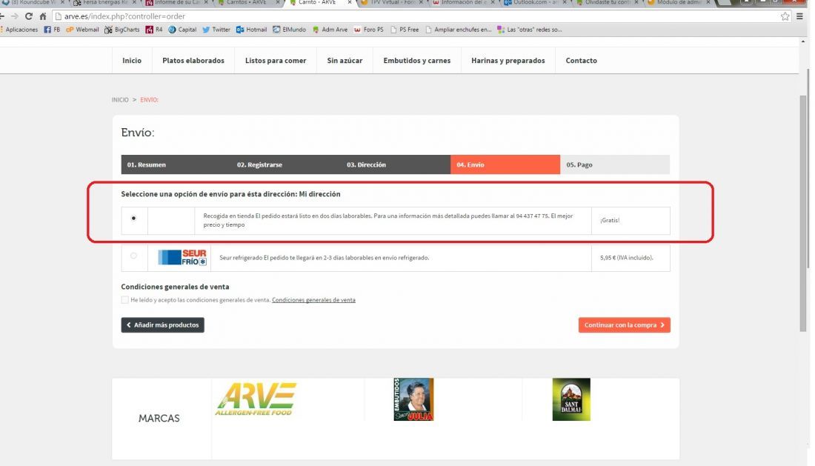The height and width of the screenshot is (466, 815).
Task: Click the ARVE Allergen-Free Food brand logo
Action: click(x=256, y=399)
